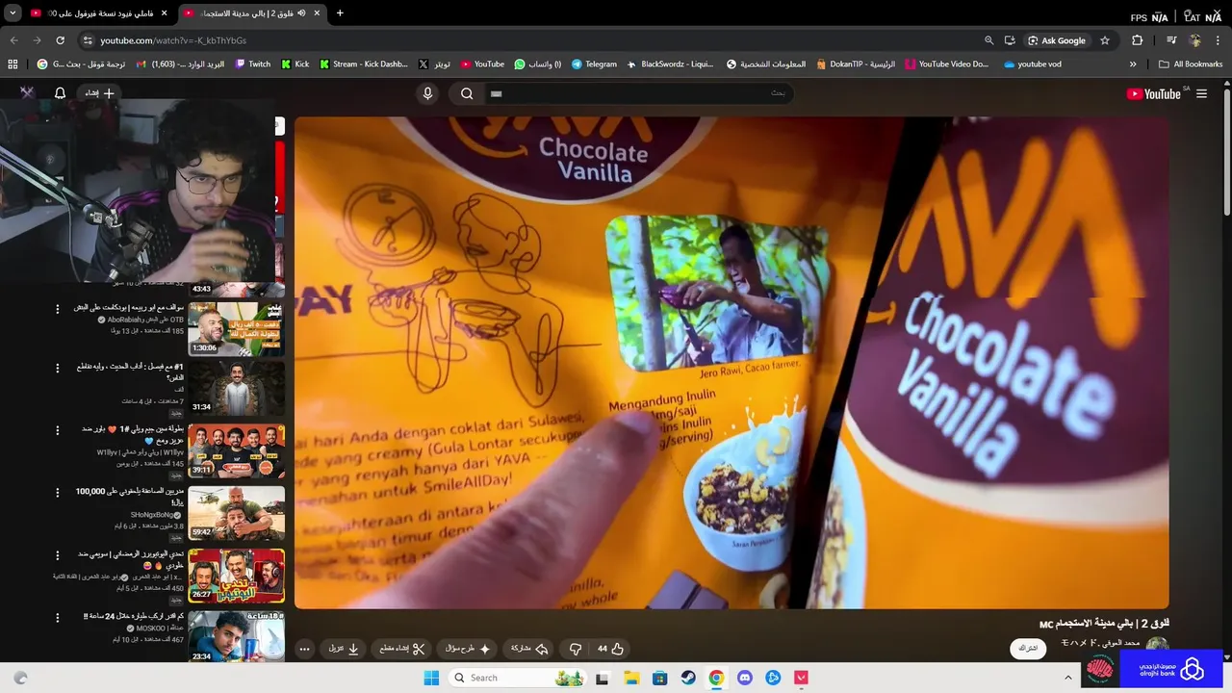The height and width of the screenshot is (693, 1232).
Task: Open thumbnail of 26:27 video
Action: coord(236,576)
